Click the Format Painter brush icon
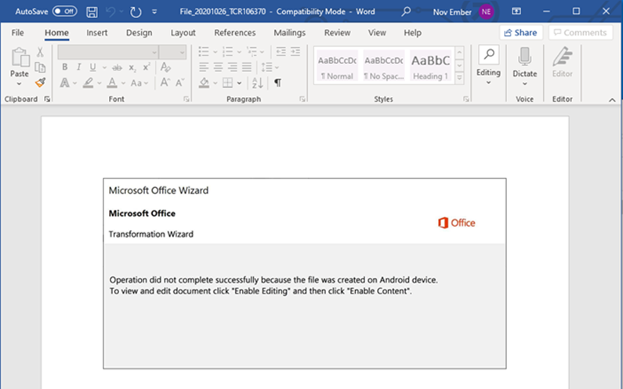 pos(40,82)
